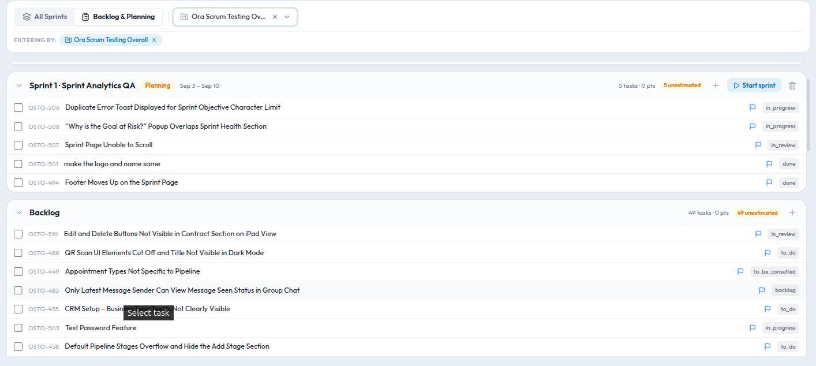Open in_review status of OSTO-510
816x366 pixels.
(783, 234)
